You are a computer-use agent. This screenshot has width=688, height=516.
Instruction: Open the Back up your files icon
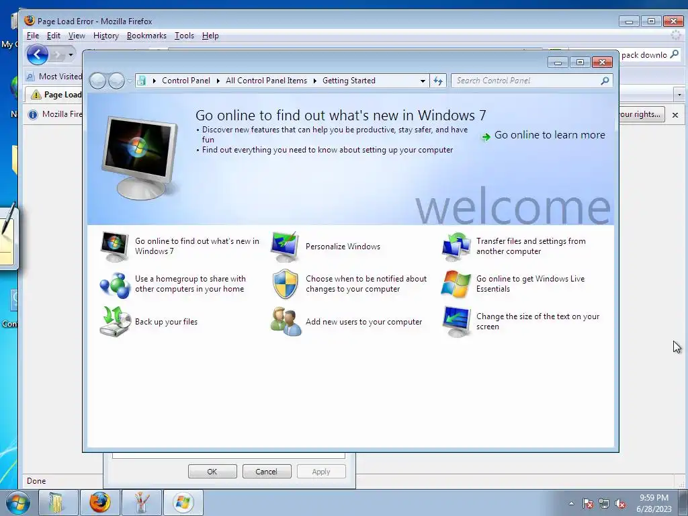click(115, 322)
